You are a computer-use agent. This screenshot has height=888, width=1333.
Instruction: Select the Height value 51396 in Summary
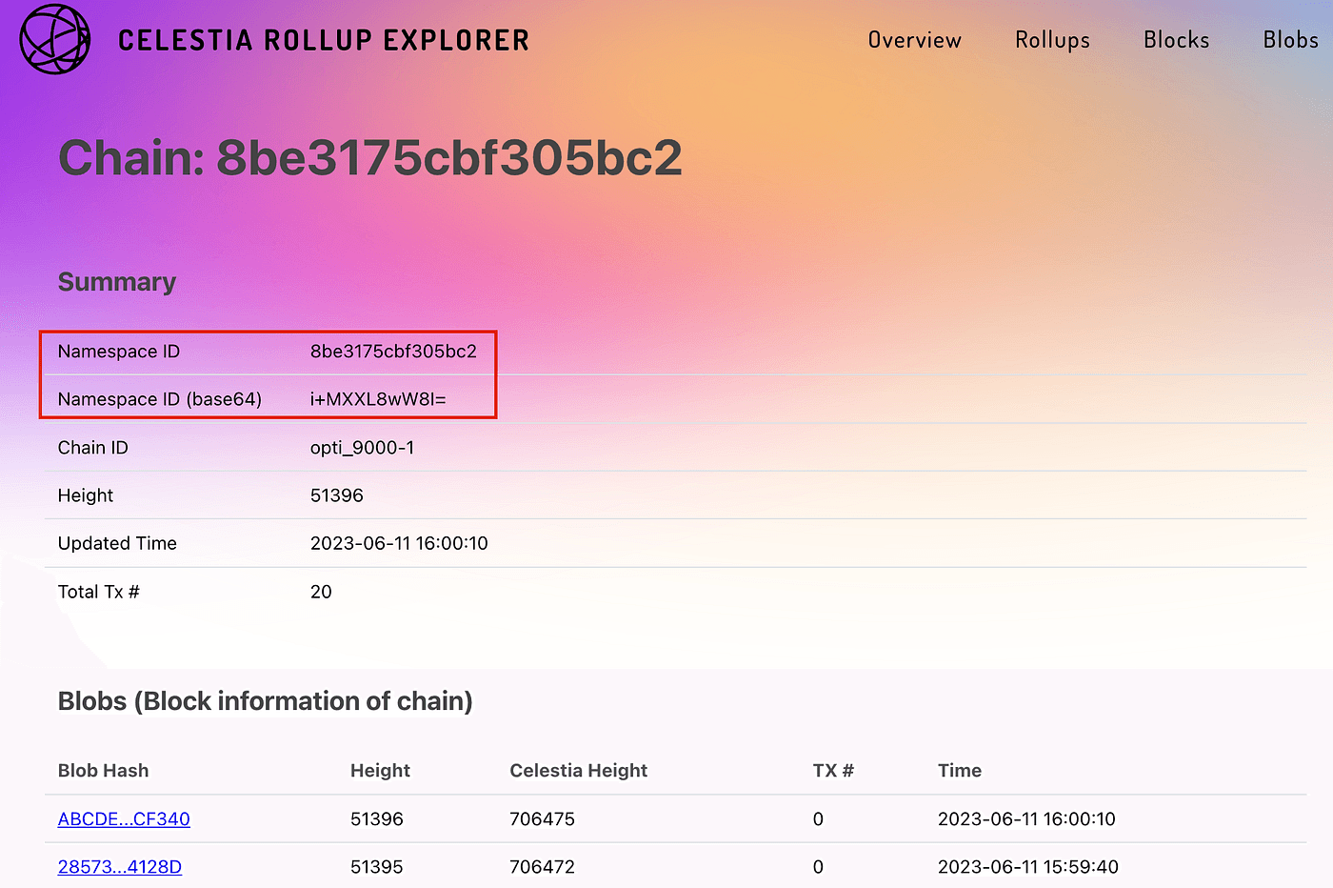coord(337,495)
